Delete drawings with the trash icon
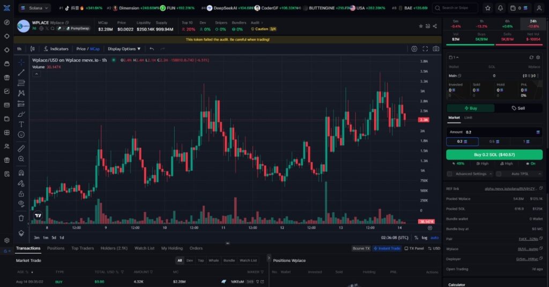549x287 pixels. pyautogui.click(x=21, y=218)
